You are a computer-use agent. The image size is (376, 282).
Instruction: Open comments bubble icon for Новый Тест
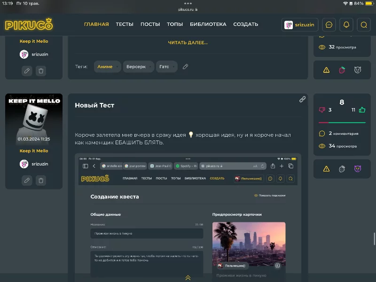322,133
